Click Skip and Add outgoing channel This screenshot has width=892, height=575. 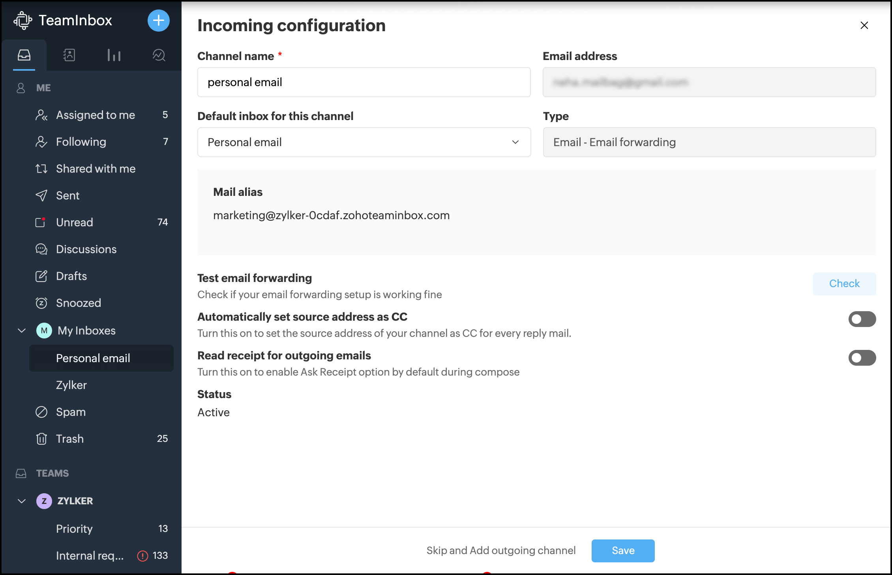(501, 551)
